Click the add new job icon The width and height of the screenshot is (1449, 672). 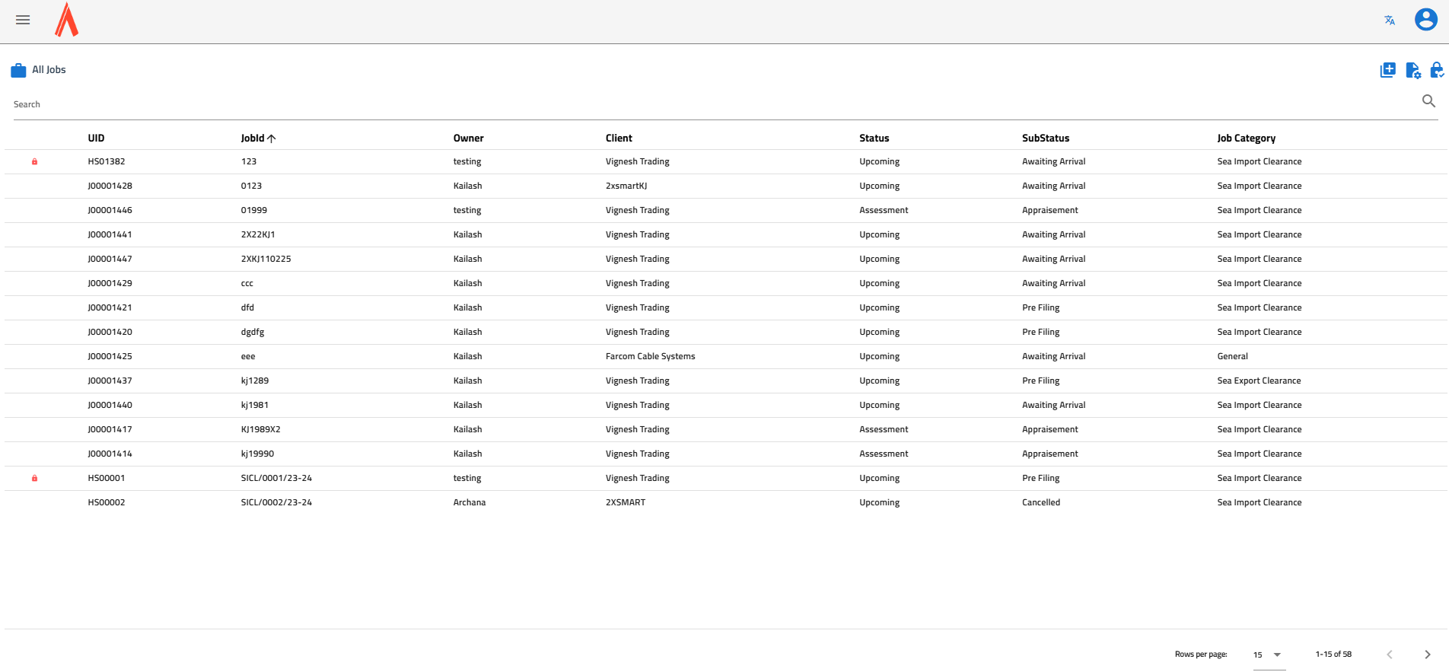[1387, 70]
